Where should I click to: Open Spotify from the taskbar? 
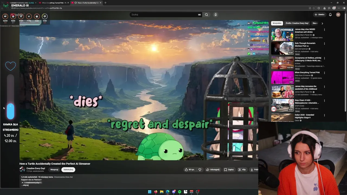[179, 192]
